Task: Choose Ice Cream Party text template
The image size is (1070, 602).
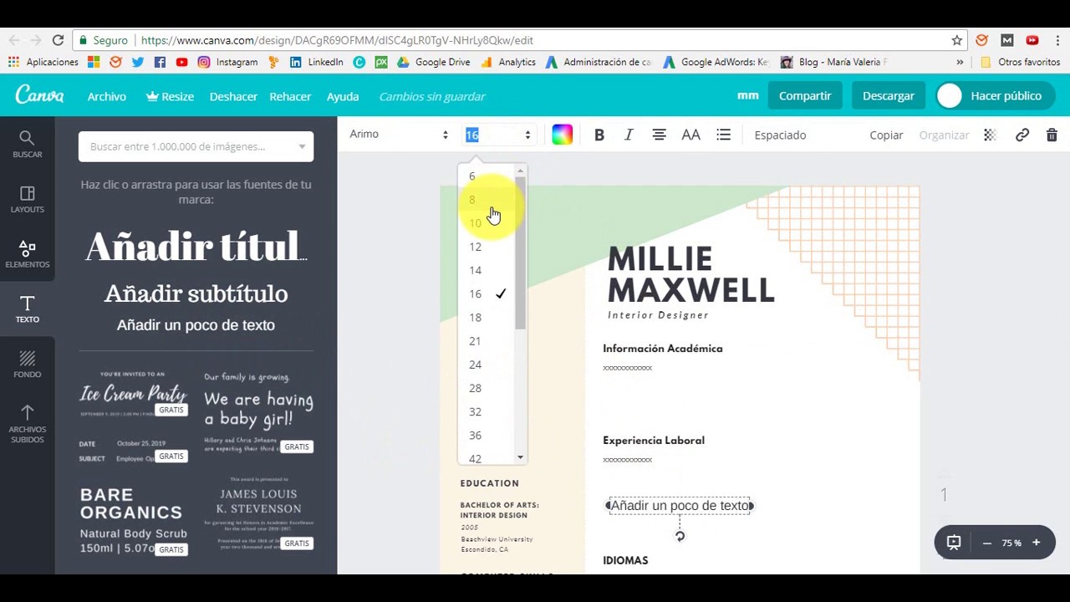Action: [x=134, y=395]
